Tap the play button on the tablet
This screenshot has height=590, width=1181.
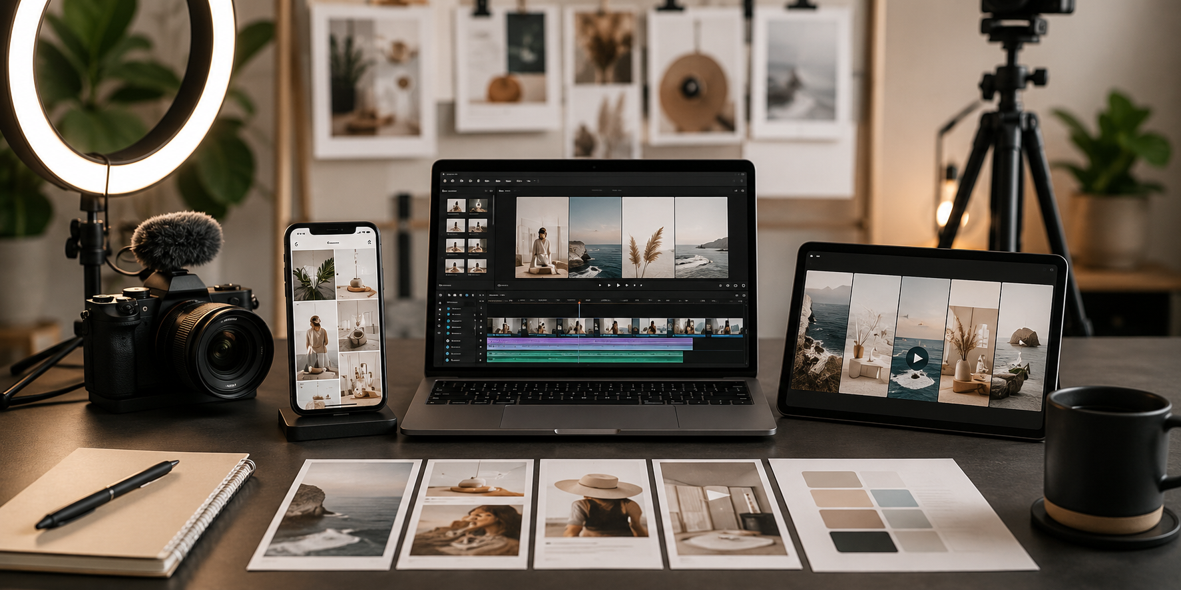917,359
